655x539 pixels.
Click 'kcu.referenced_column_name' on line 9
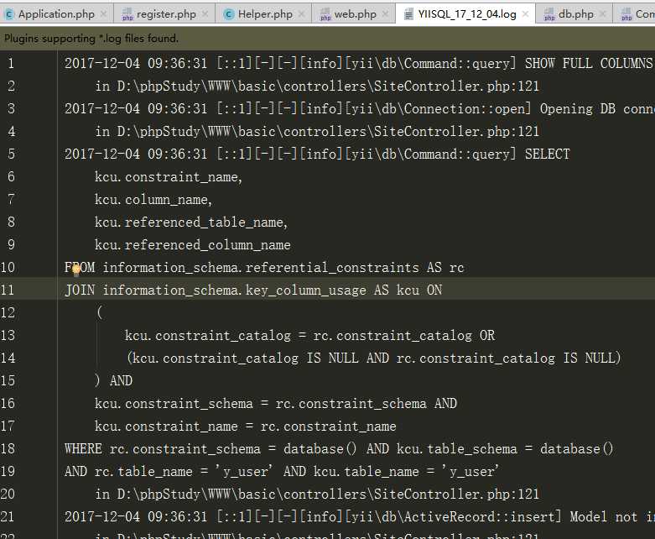(x=193, y=245)
